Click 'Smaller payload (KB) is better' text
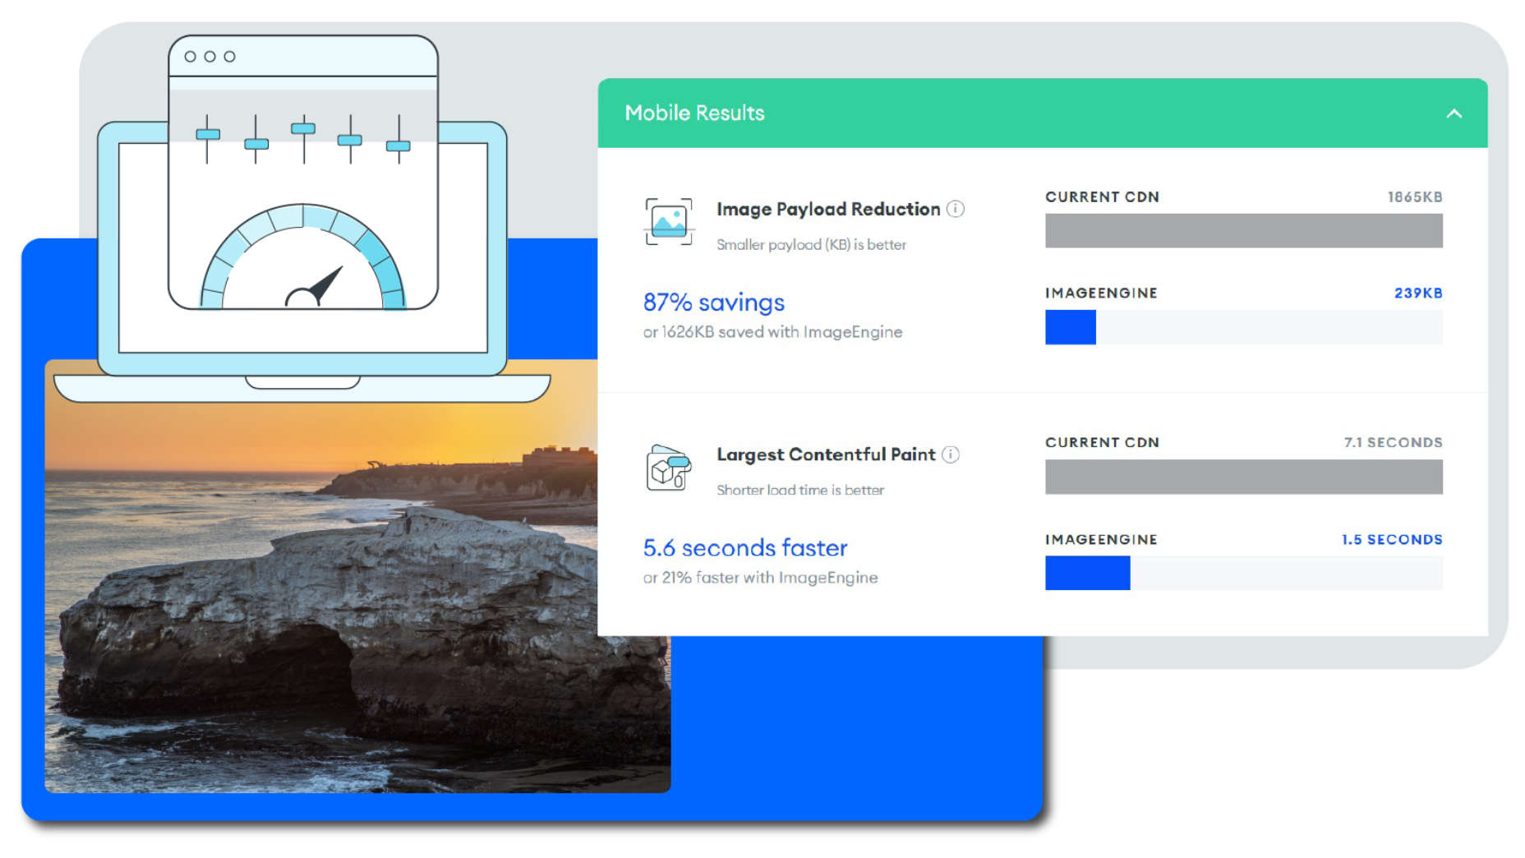The image size is (1525, 858). click(811, 245)
